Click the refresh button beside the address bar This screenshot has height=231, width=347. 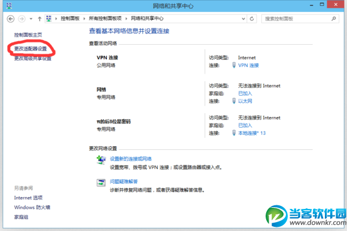point(252,19)
